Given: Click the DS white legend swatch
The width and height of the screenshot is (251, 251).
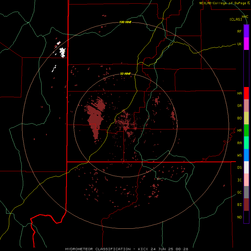Looking at the screenshot, I should (x=246, y=167).
